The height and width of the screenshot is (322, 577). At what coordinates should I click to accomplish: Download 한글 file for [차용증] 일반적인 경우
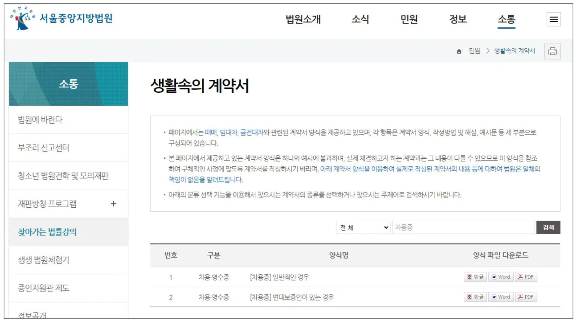475,277
